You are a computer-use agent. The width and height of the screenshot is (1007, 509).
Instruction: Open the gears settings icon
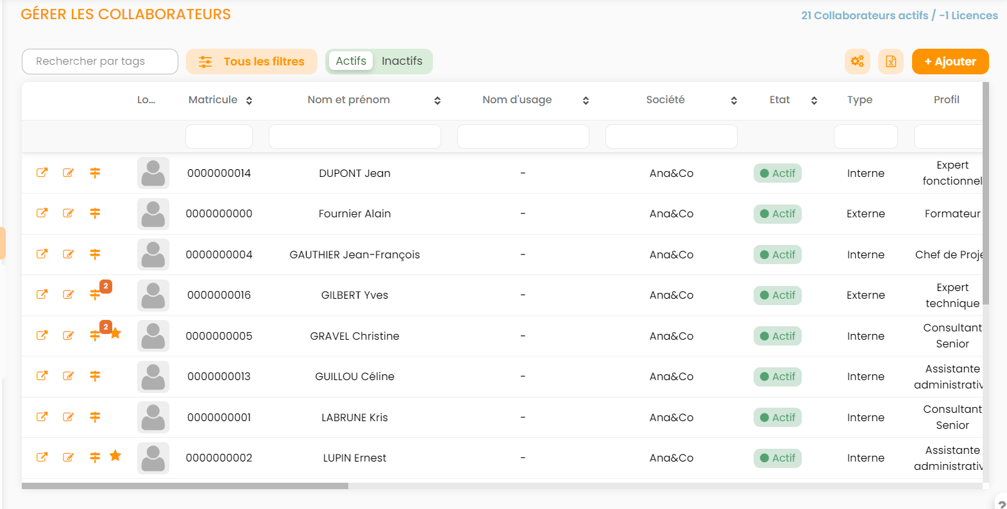click(x=857, y=62)
